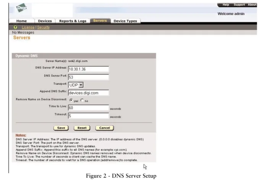This screenshot has height=182, width=261.
Task: Click the DNS Server IP Address field
Action: click(x=89, y=69)
